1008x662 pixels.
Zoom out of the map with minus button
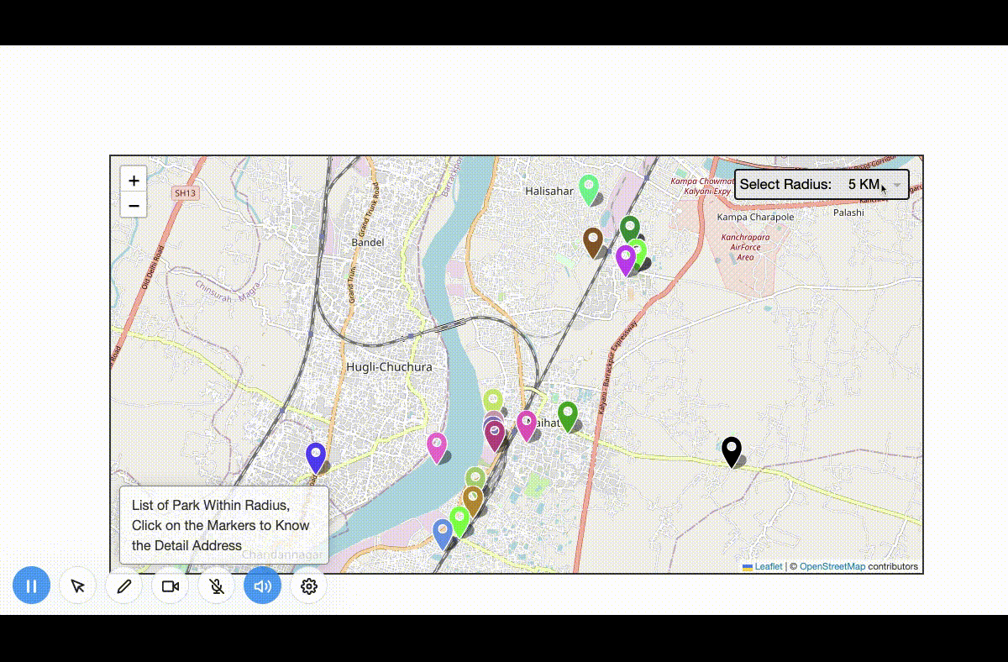tap(134, 205)
